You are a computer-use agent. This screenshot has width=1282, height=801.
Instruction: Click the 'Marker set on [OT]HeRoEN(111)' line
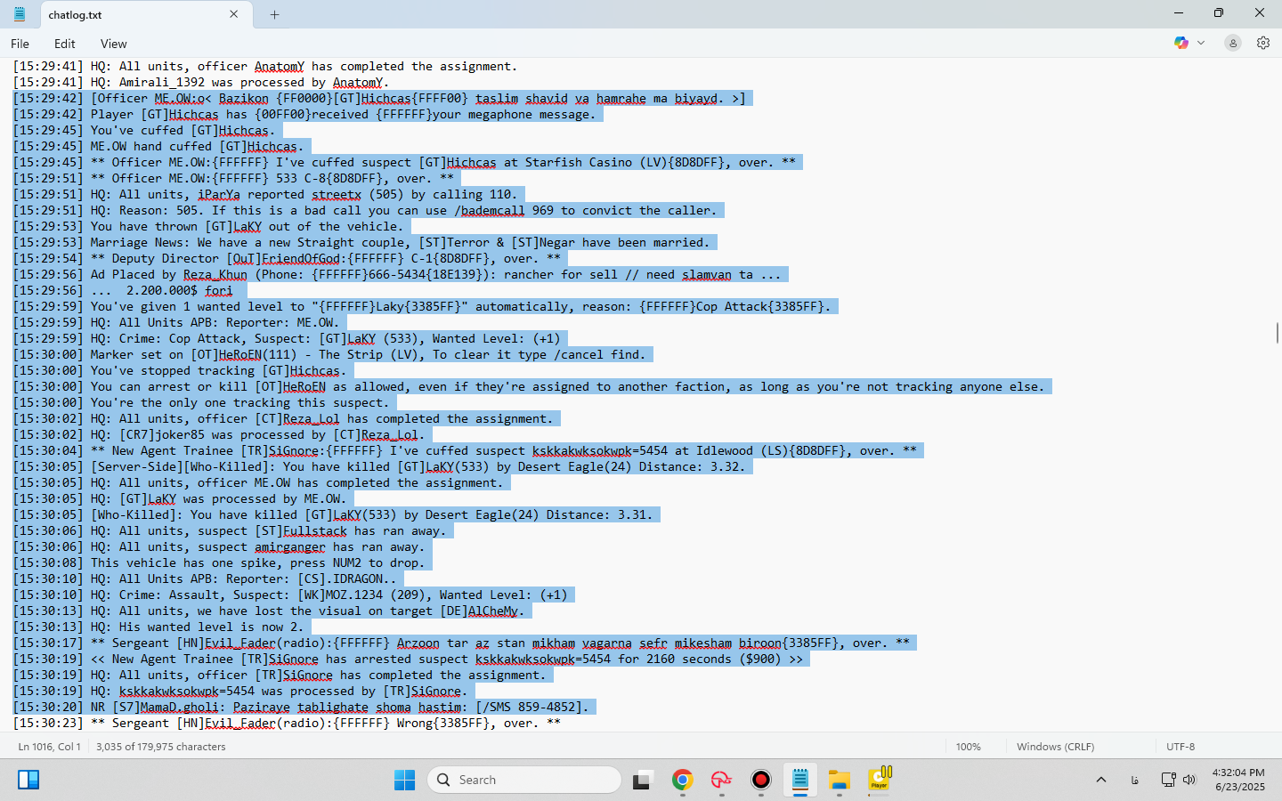point(329,354)
